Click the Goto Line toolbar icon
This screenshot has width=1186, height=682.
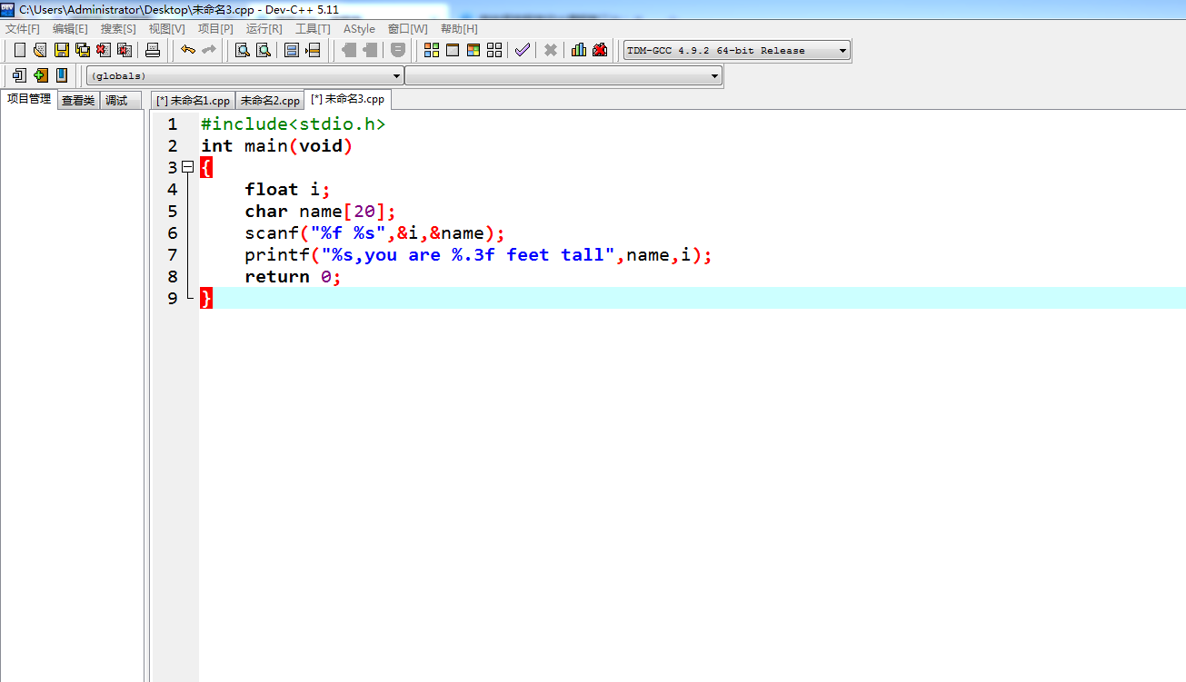coord(313,50)
